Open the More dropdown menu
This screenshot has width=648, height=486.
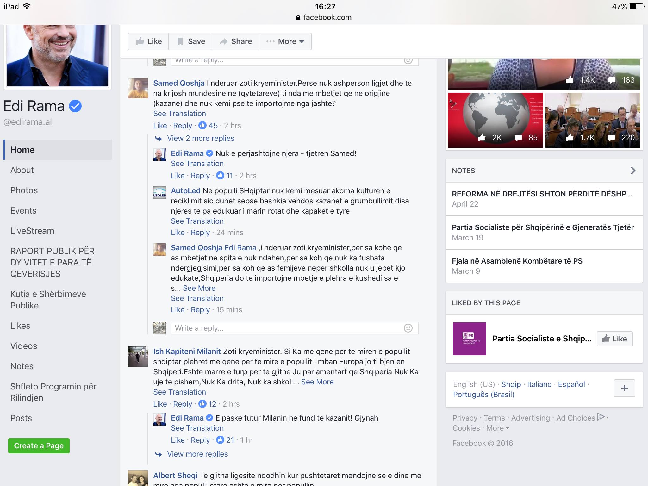(x=285, y=41)
